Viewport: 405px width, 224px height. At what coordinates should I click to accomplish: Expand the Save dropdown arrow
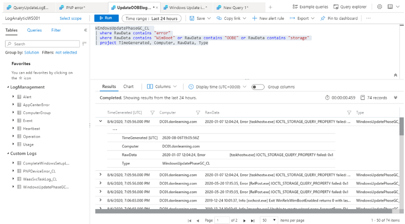pyautogui.click(x=209, y=18)
